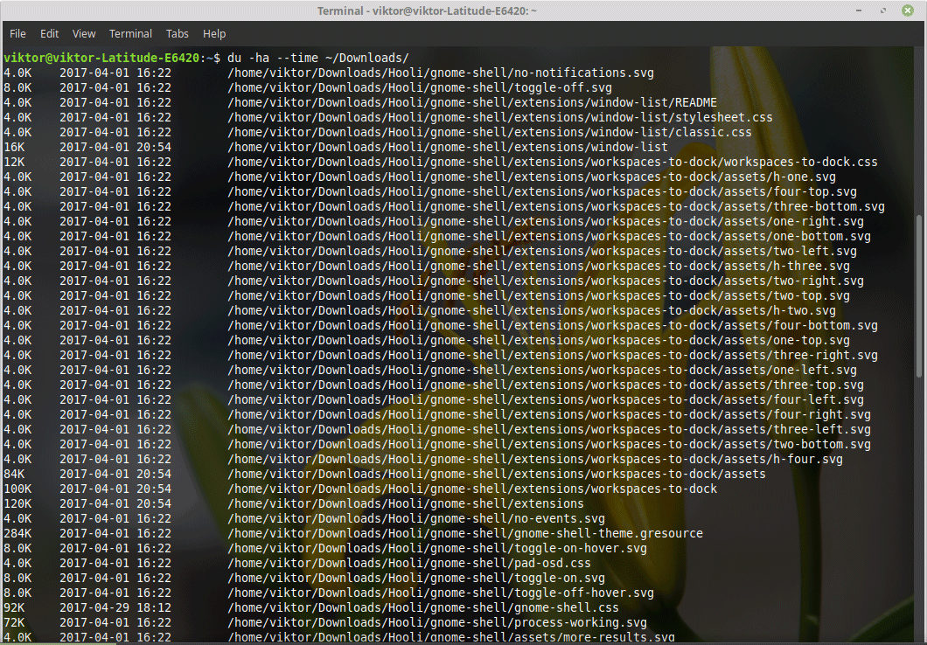This screenshot has width=927, height=645.
Task: Click the no-events.svg path line
Action: (416, 518)
